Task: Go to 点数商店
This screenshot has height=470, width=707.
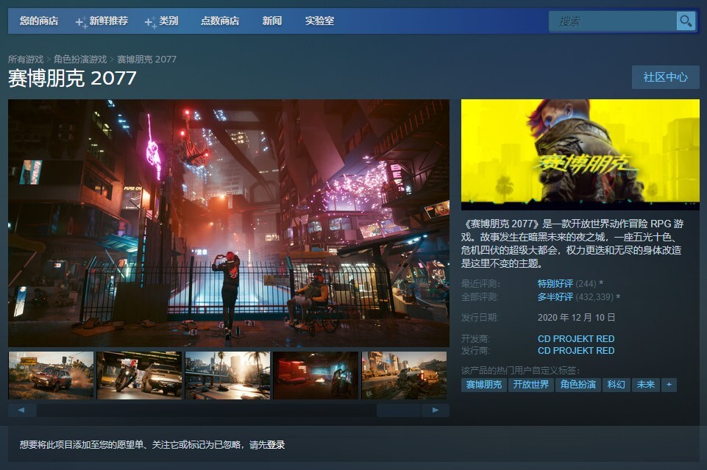Action: (219, 21)
